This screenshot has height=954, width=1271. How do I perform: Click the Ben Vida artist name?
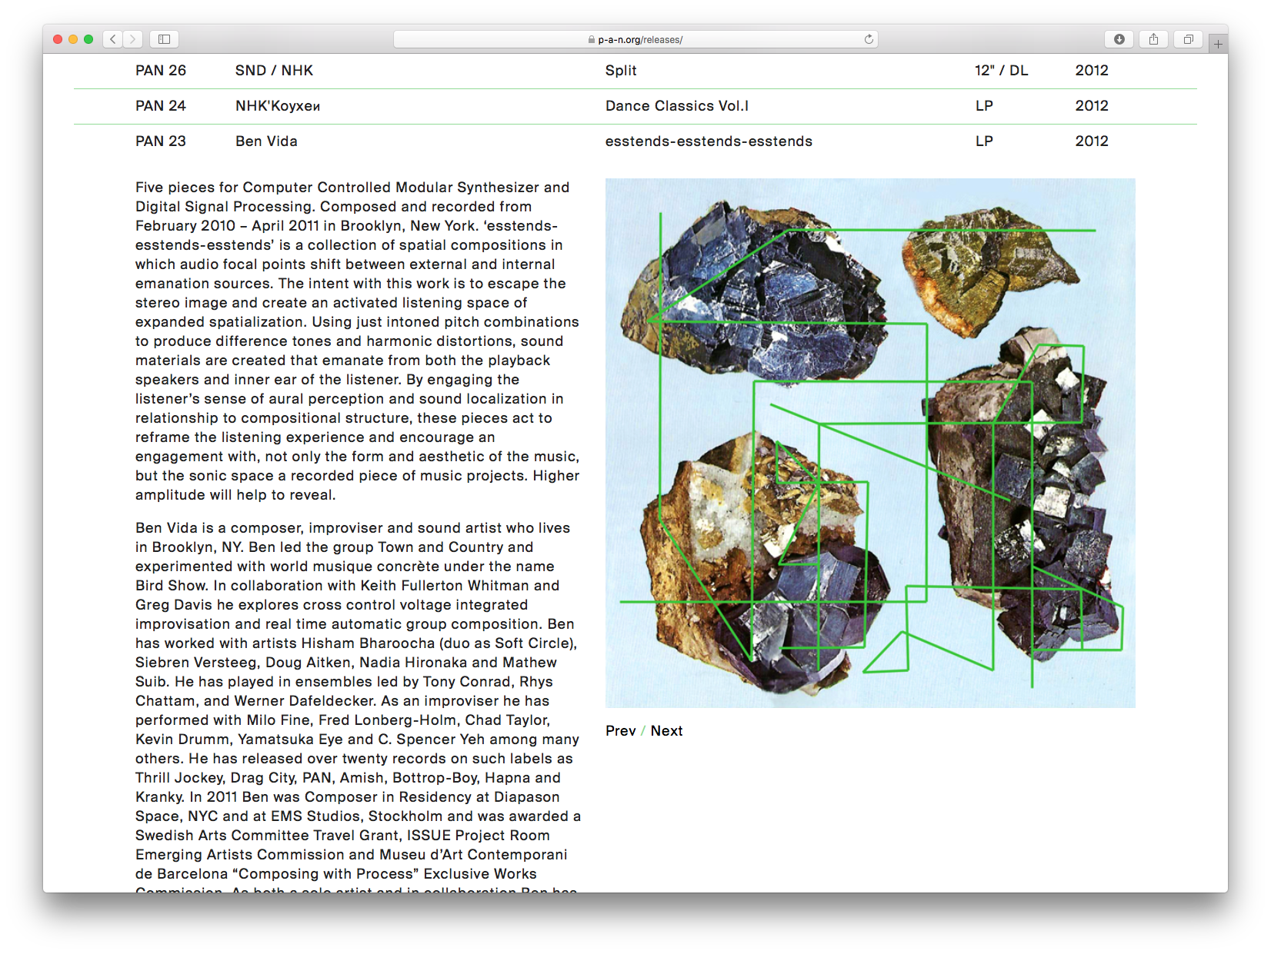click(266, 141)
